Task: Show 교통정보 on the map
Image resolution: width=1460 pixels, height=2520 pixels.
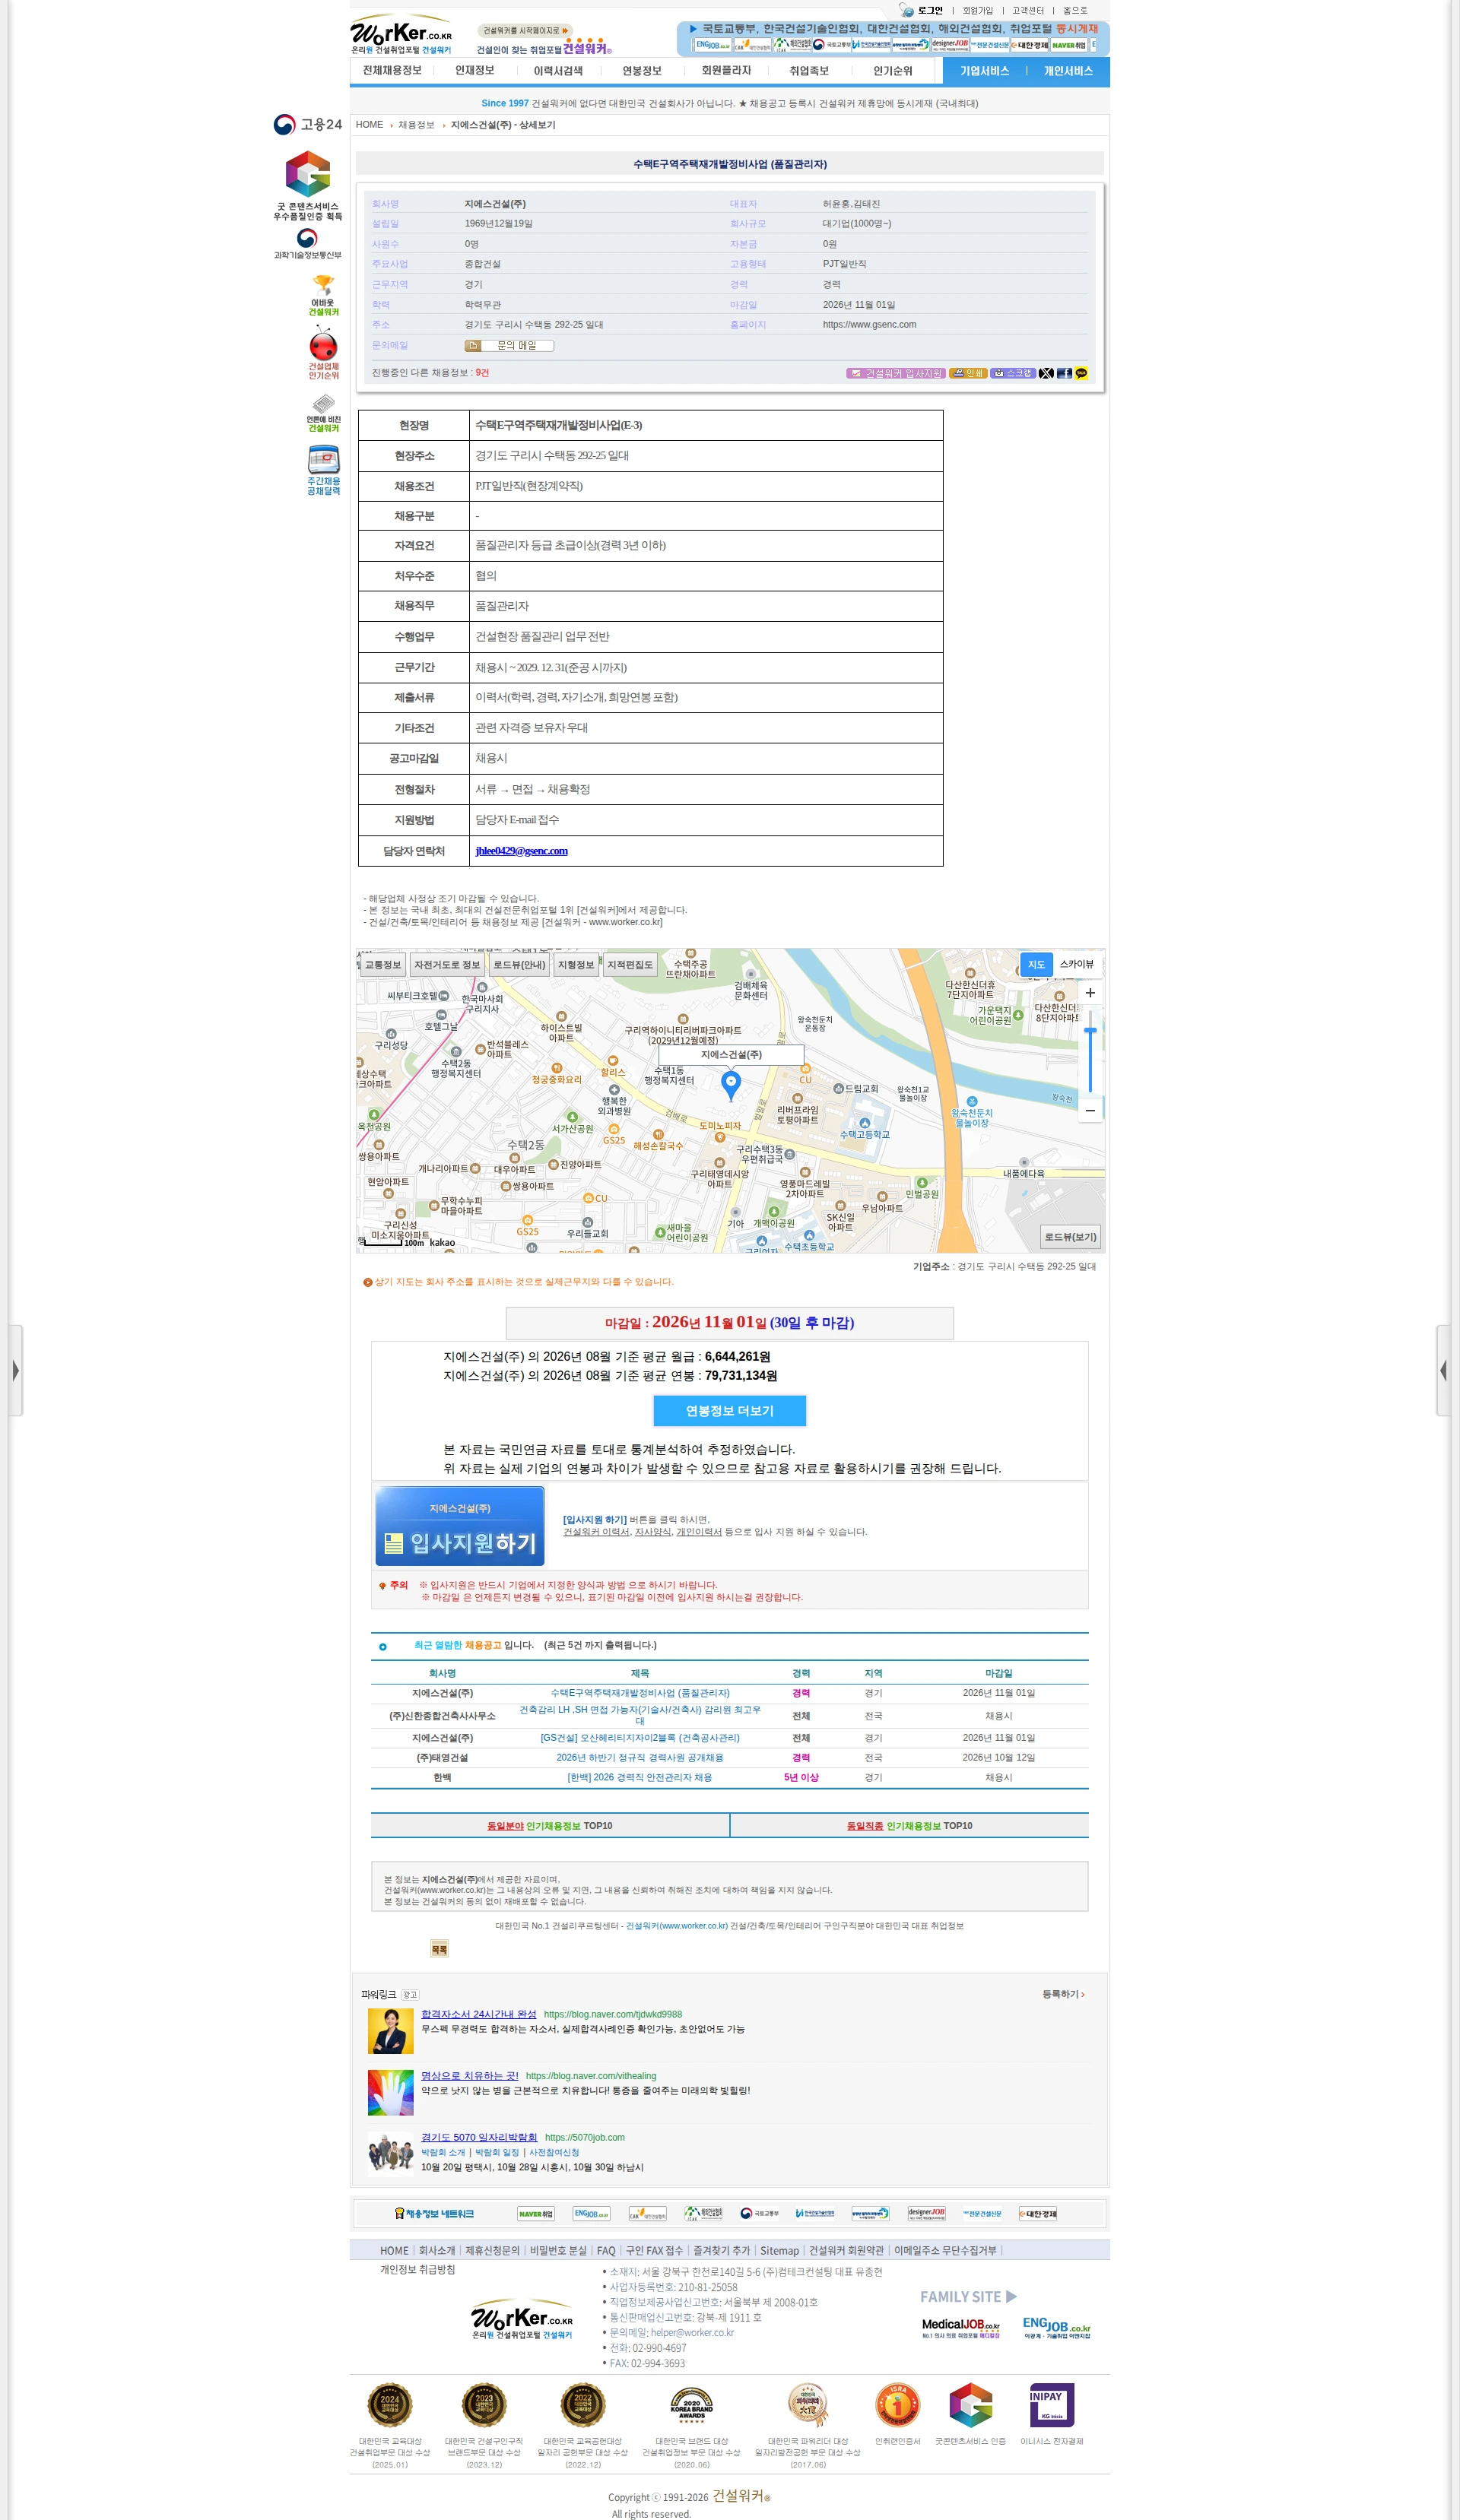Action: pos(382,964)
